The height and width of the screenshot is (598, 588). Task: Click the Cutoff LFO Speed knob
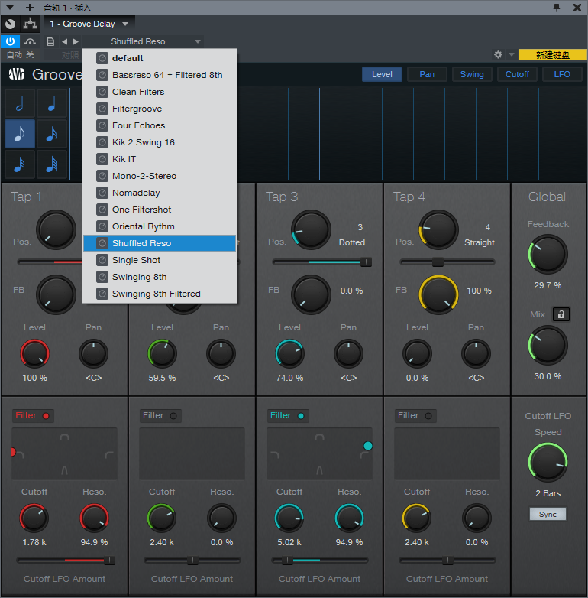(548, 463)
